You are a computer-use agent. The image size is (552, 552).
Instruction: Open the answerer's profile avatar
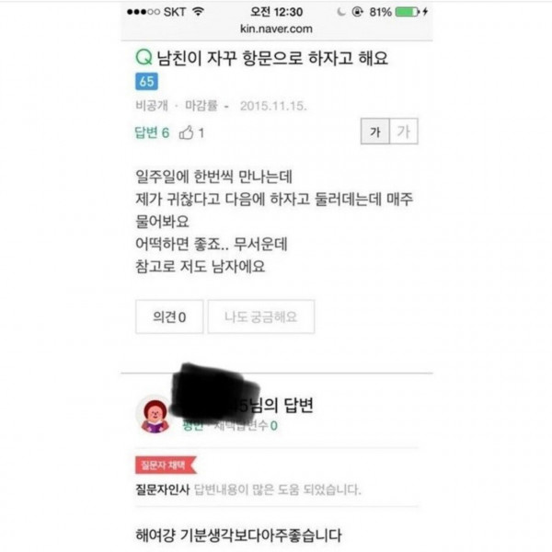click(155, 415)
